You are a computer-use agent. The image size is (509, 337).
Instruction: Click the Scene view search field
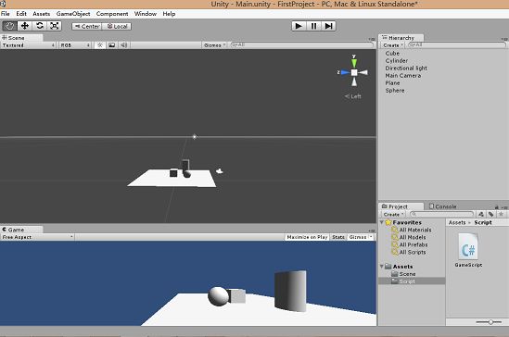click(302, 44)
